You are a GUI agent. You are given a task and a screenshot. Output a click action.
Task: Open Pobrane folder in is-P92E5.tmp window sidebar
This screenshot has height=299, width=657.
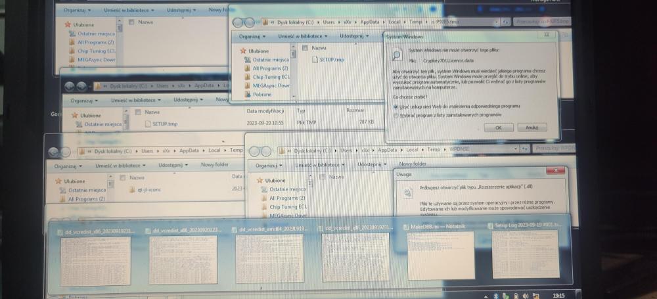261,94
